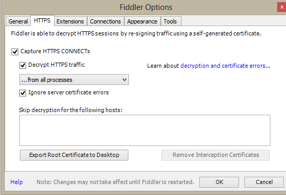Image resolution: width=286 pixels, height=195 pixels.
Task: Click the Fiddler decrypt HTTPS description text
Action: click(136, 33)
